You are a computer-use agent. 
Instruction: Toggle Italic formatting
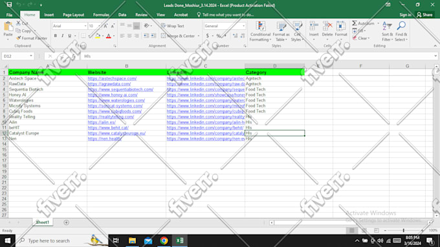click(x=62, y=36)
